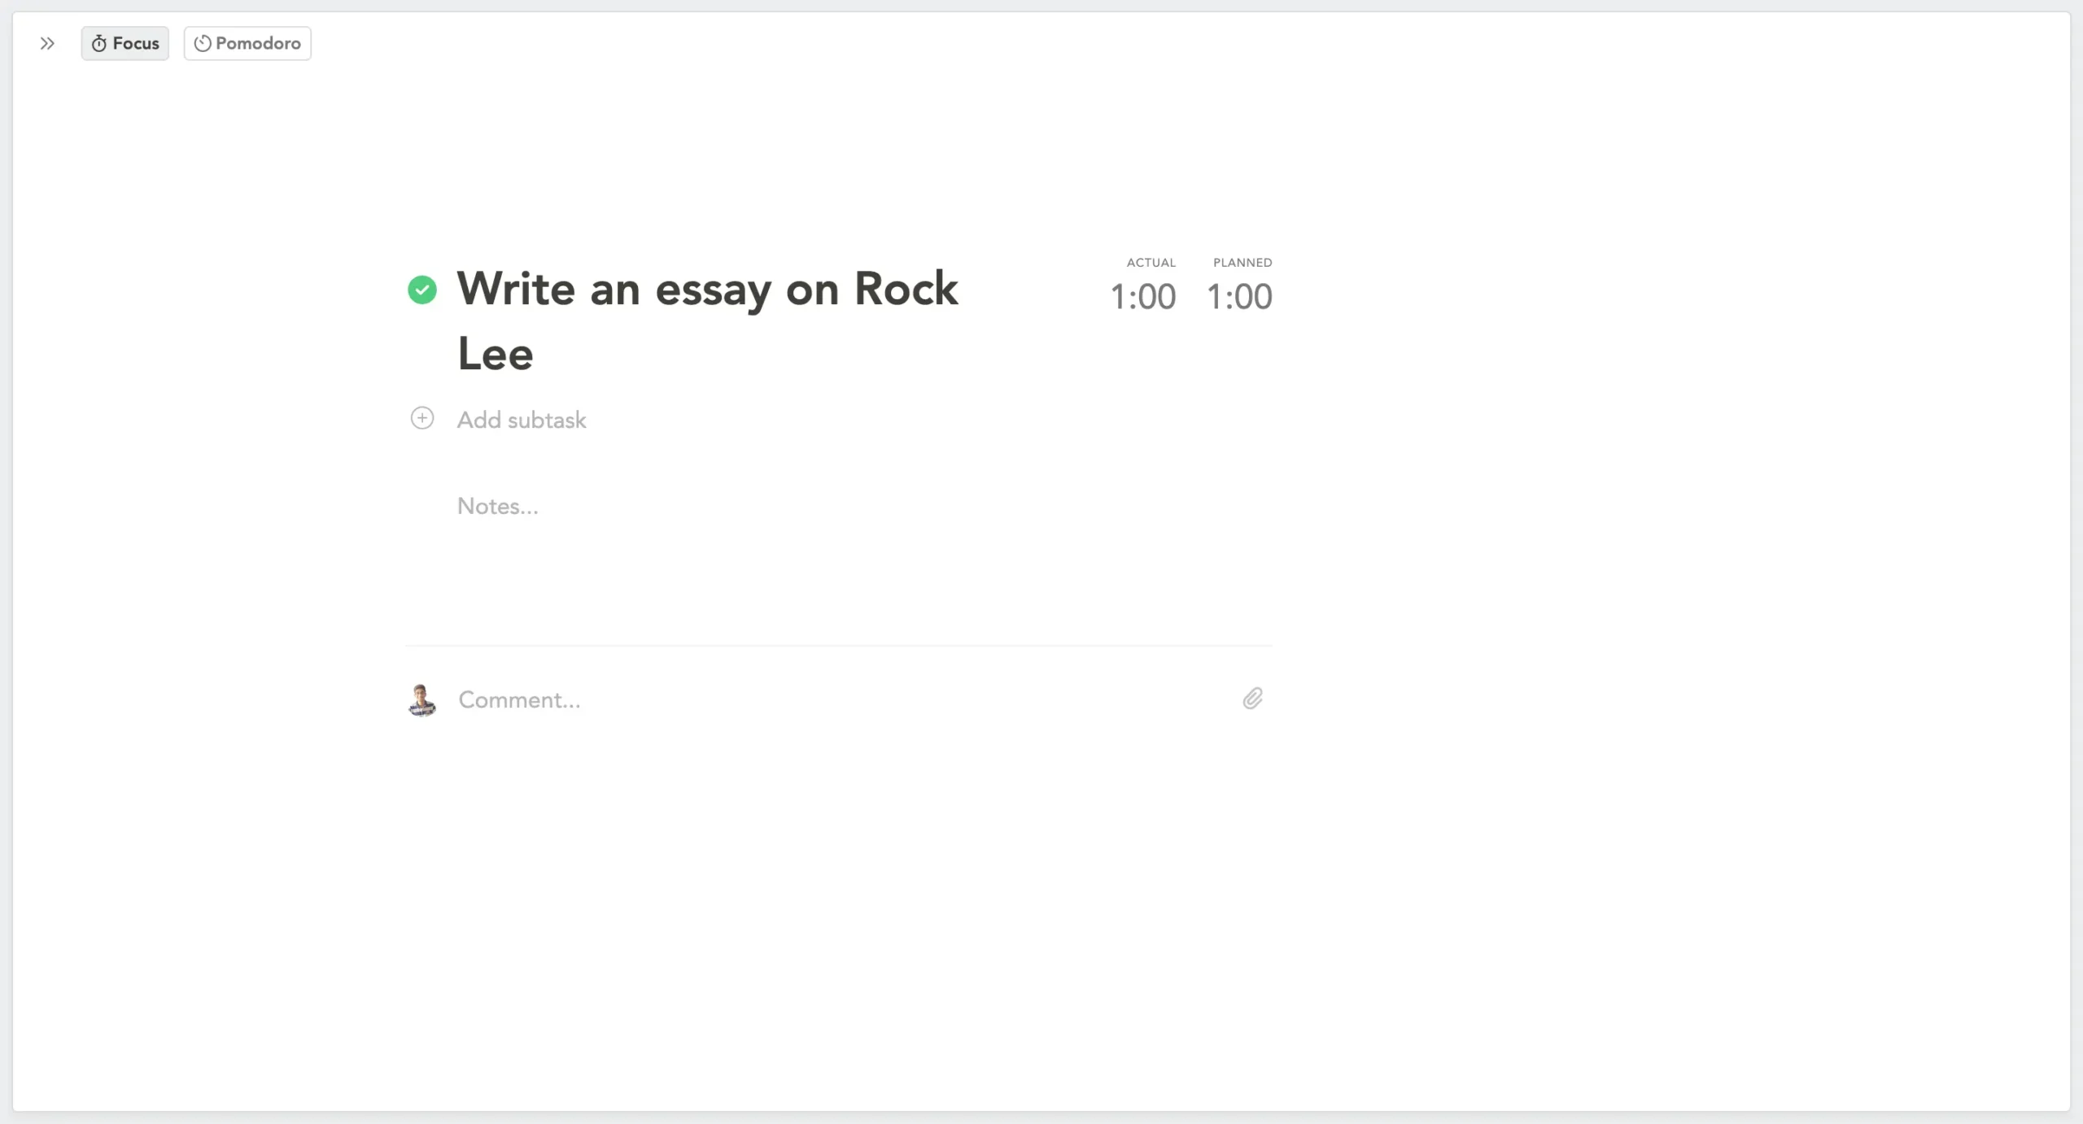Image resolution: width=2083 pixels, height=1124 pixels.
Task: Uncheck the green completed task checkmark
Action: coord(422,290)
